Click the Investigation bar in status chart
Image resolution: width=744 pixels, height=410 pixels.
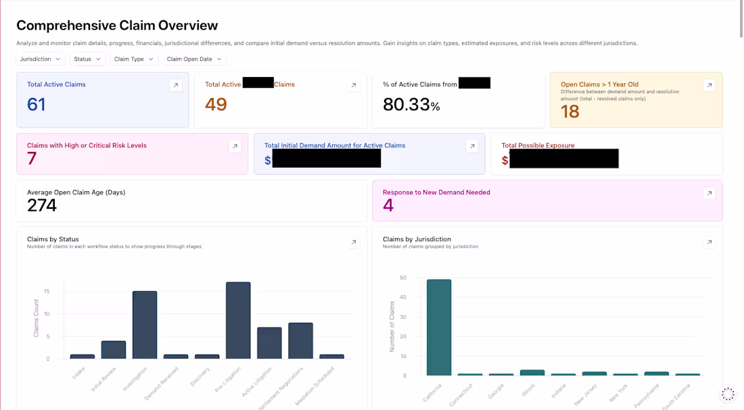145,325
